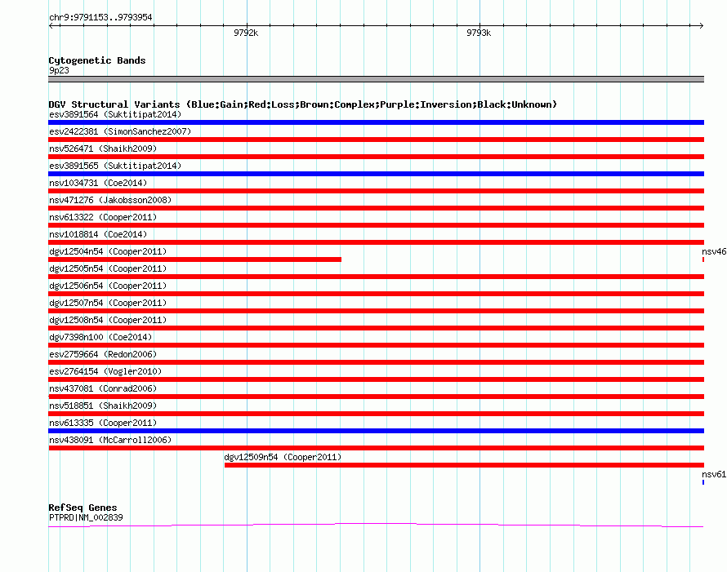Screen dimensions: 727x572
Task: Open the nsv526471 (Shaikh2009) label
Action: [103, 149]
